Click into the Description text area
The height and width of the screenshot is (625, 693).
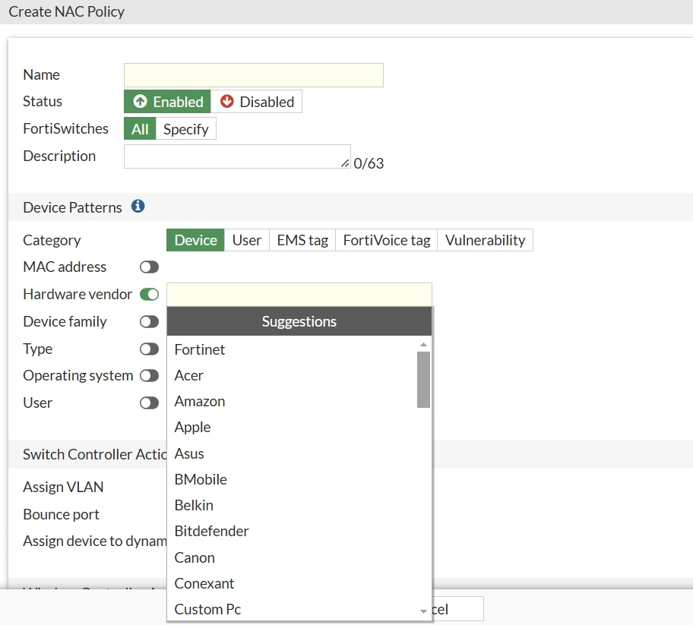(237, 156)
